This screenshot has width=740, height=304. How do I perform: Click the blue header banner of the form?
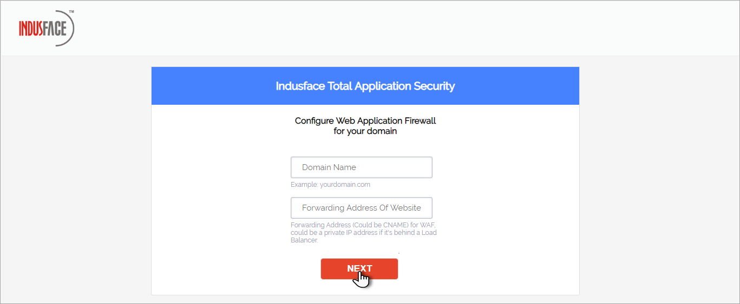[x=365, y=86]
